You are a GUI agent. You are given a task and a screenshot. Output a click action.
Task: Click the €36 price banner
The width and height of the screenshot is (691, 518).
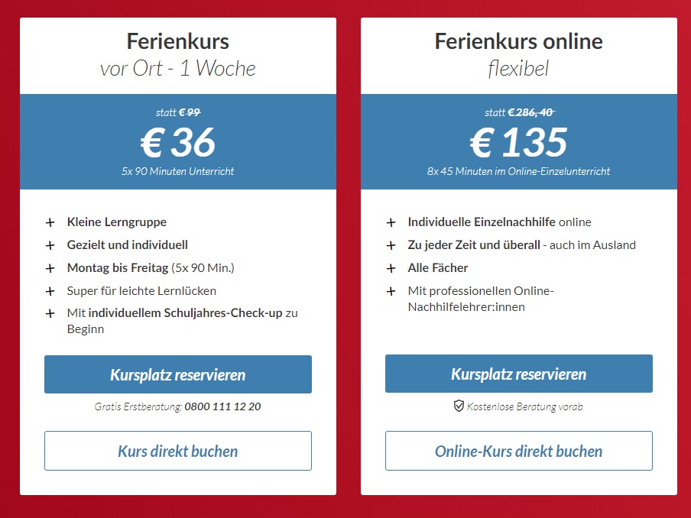[x=178, y=142]
